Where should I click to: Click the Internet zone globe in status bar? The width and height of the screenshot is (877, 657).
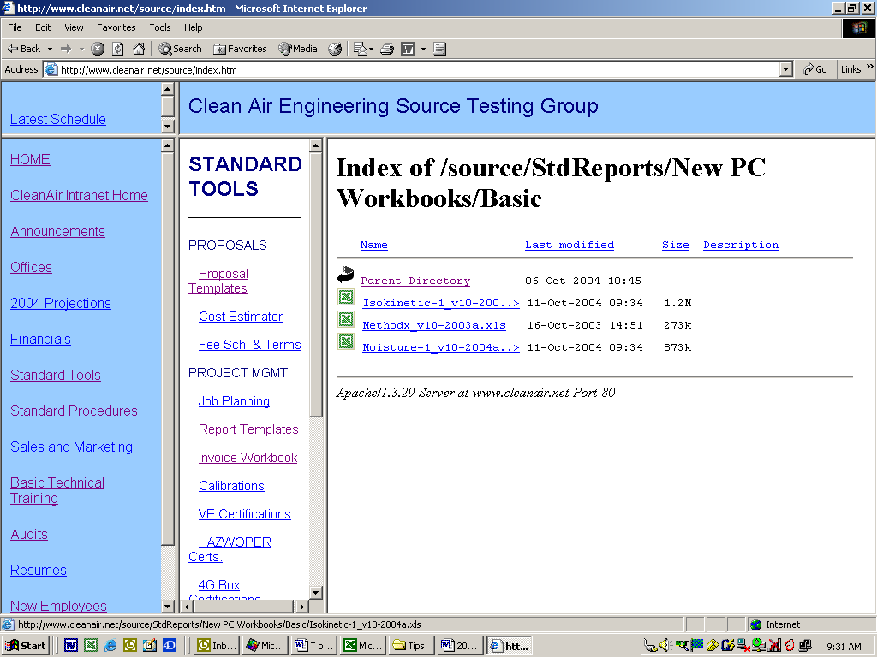(756, 624)
